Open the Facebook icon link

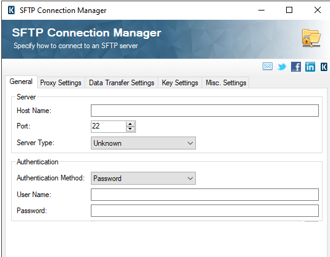[295, 67]
